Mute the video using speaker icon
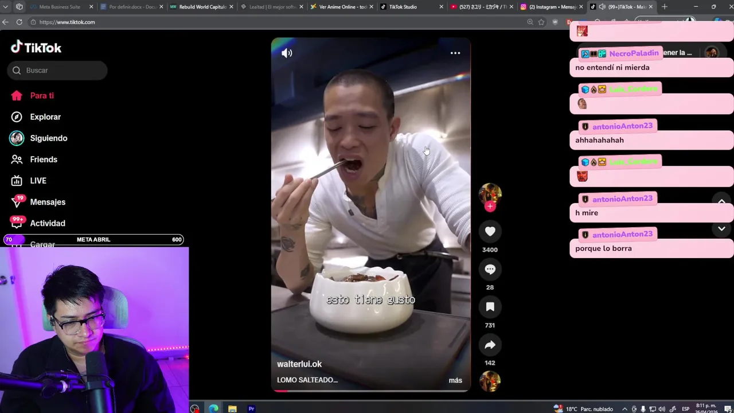The width and height of the screenshot is (734, 413). [287, 53]
